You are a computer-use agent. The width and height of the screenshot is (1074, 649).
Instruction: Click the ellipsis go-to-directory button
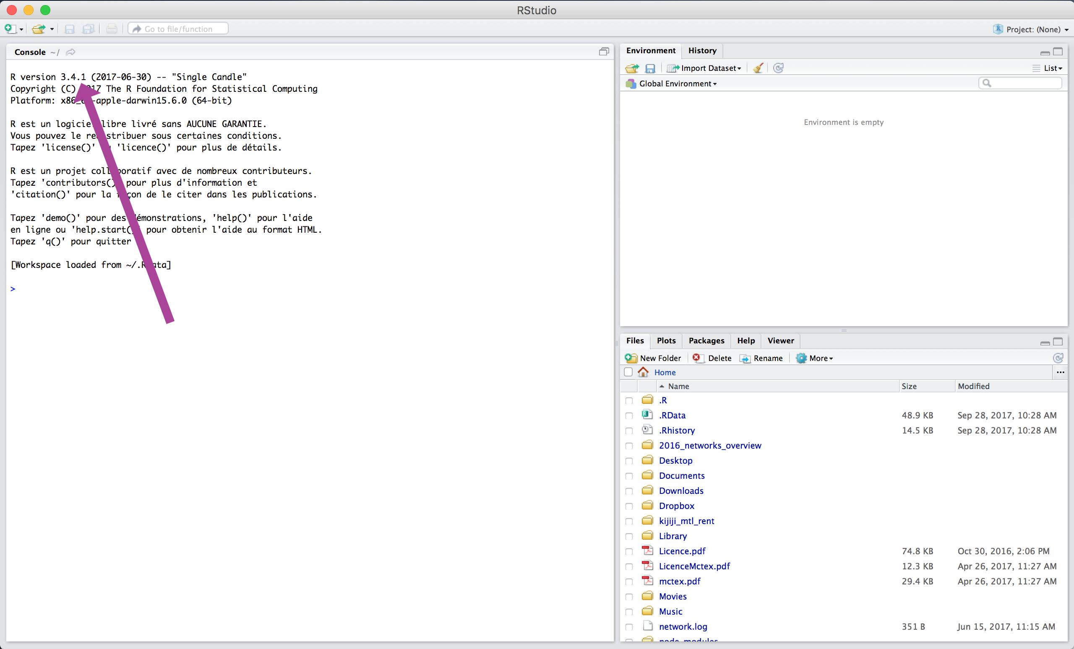tap(1061, 372)
